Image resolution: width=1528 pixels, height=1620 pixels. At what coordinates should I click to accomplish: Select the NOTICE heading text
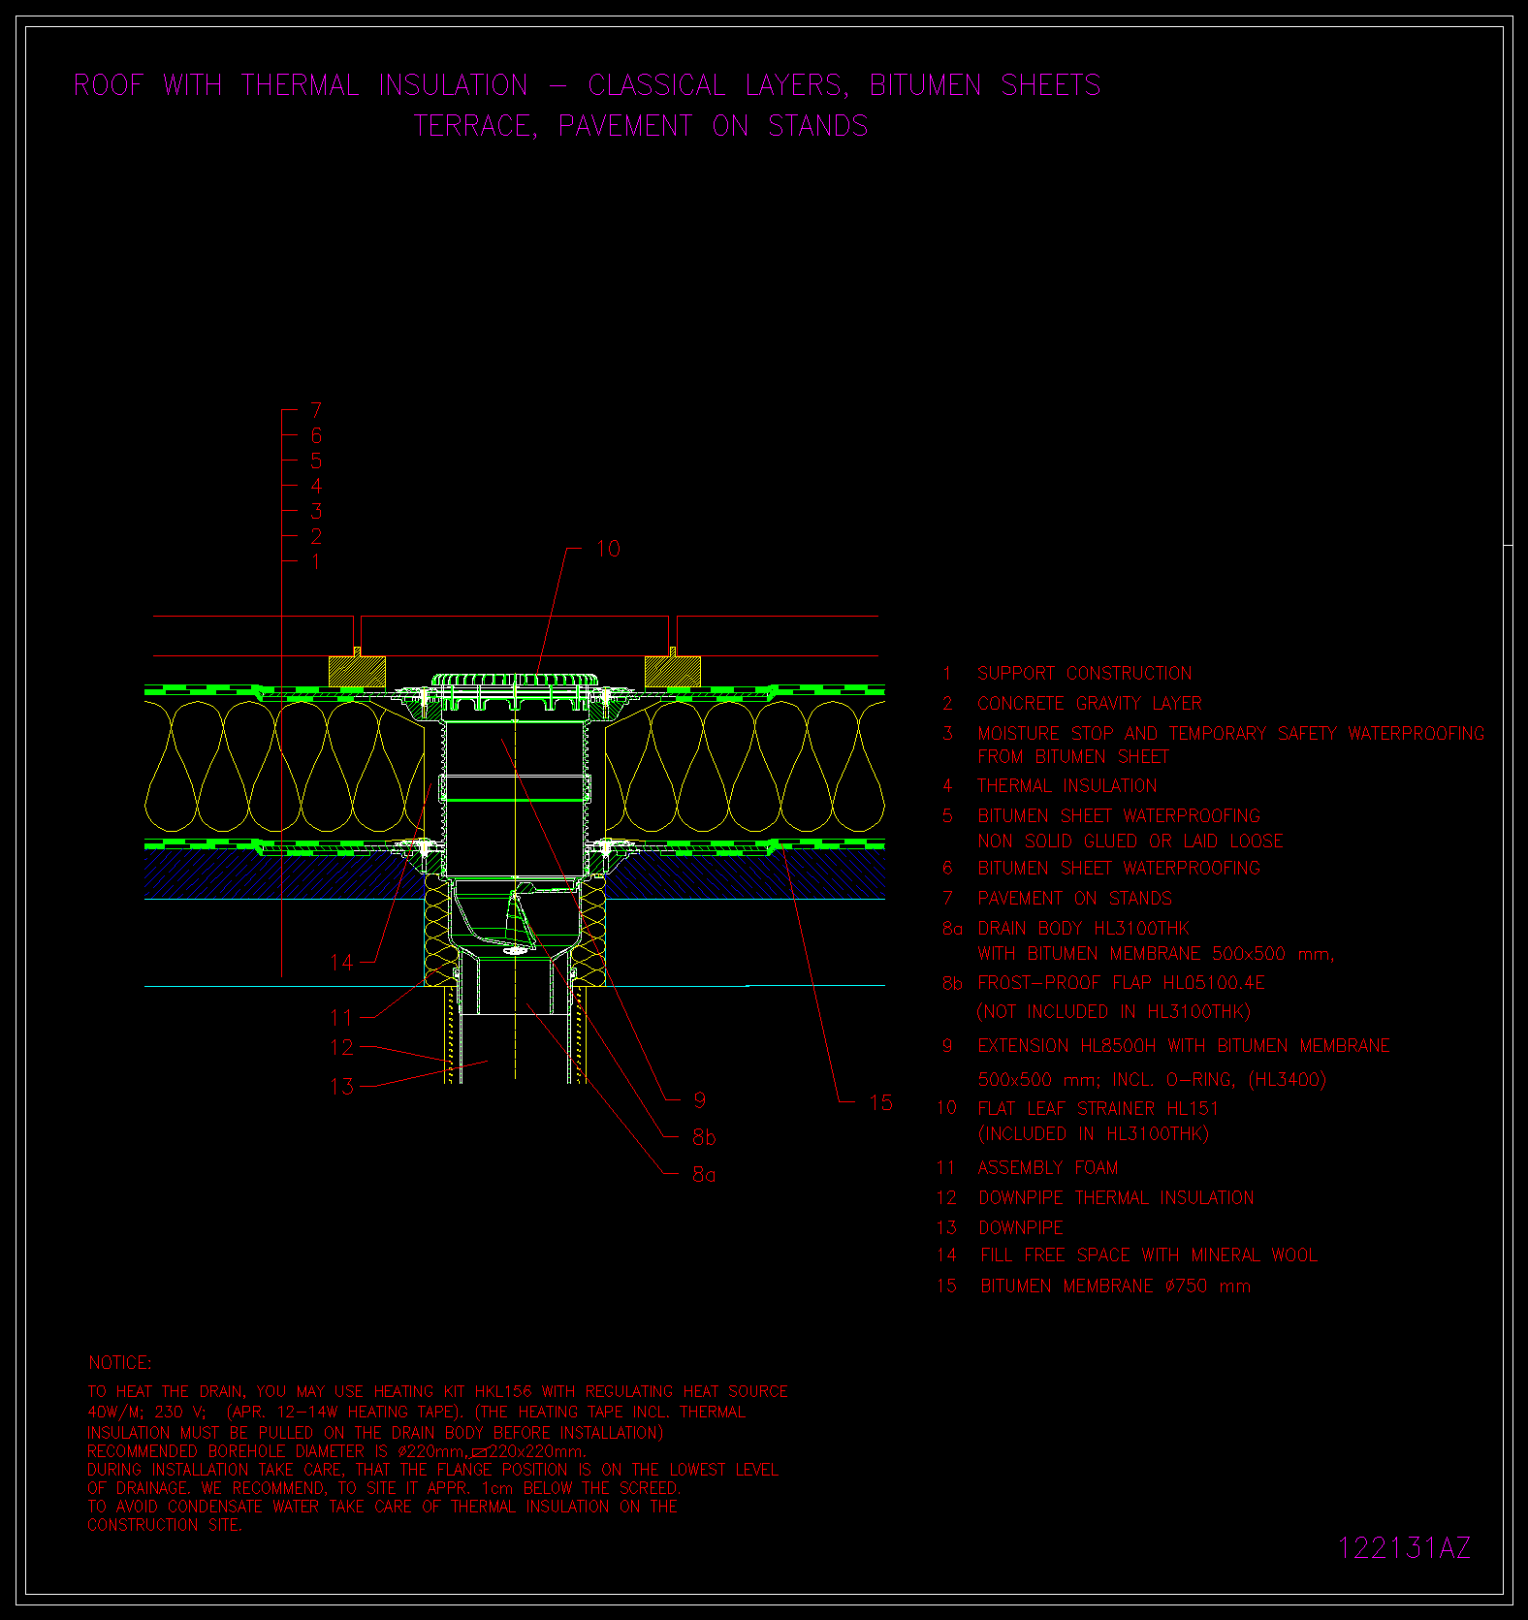point(119,1363)
